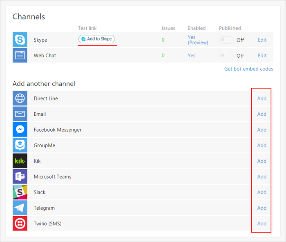The height and width of the screenshot is (242, 286).
Task: Click the Twilio (SMS) label
Action: tap(48, 224)
